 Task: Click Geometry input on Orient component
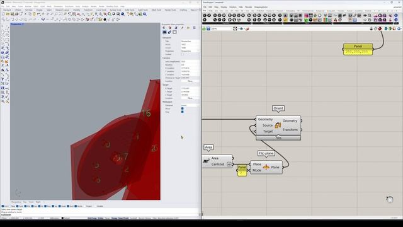[265, 119]
